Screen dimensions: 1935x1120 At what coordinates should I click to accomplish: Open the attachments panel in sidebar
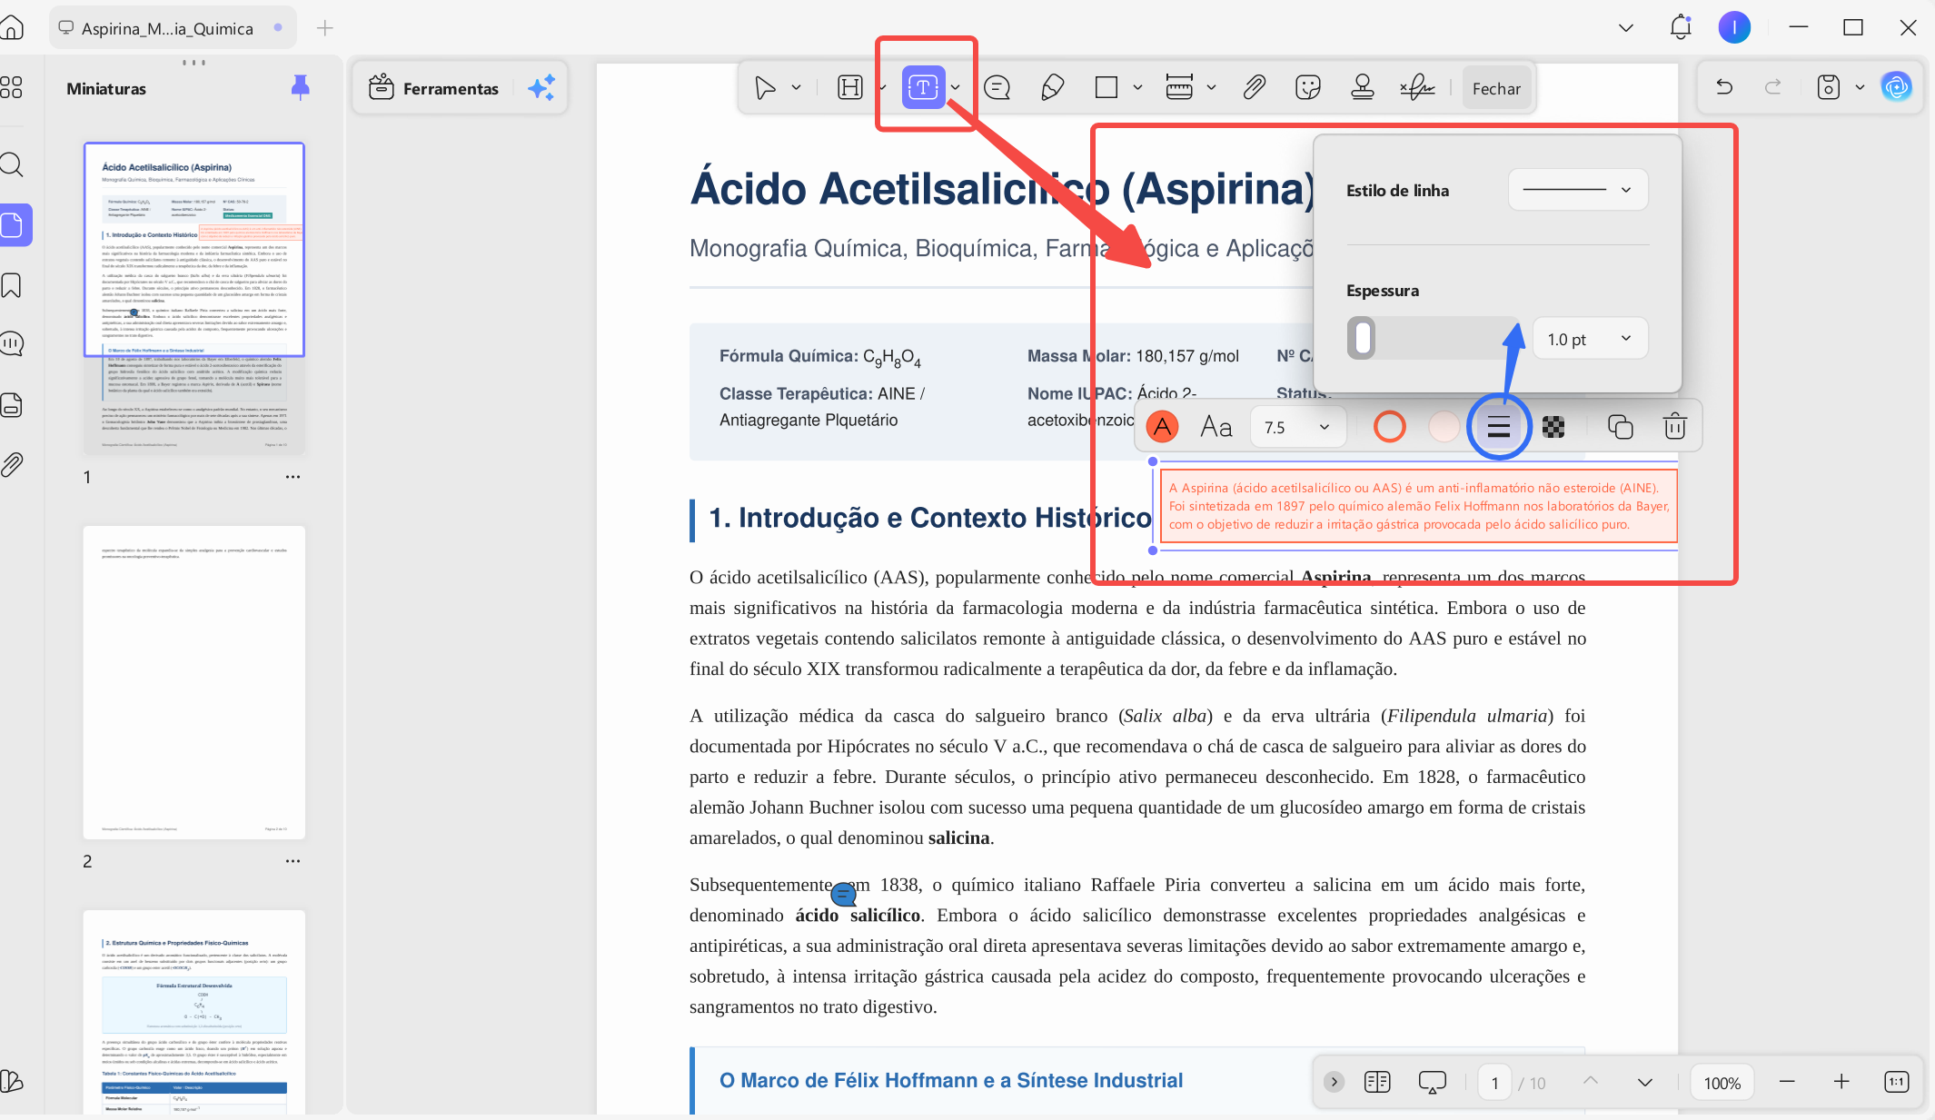click(x=12, y=465)
